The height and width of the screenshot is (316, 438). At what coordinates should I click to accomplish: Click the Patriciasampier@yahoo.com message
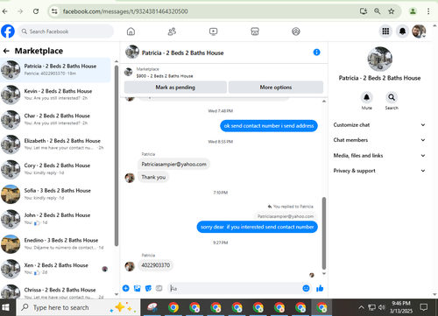(x=174, y=165)
